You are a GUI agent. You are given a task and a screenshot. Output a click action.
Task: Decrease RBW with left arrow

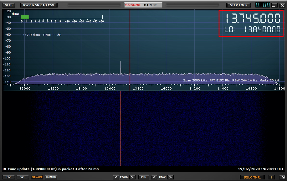154,177
